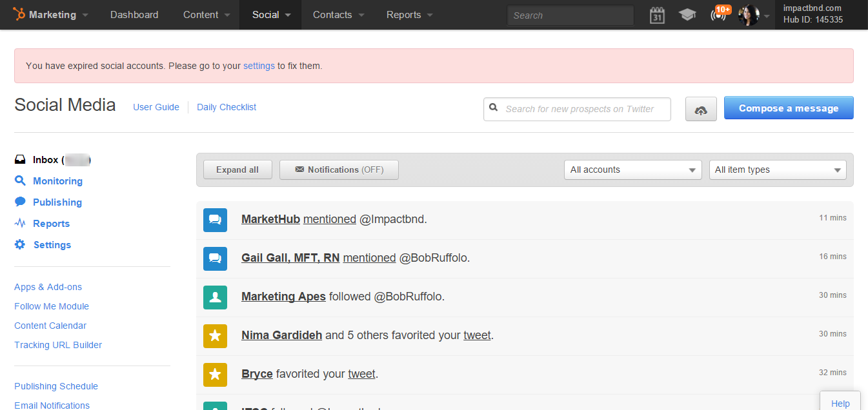868x410 pixels.
Task: Open the All accounts dropdown
Action: click(x=633, y=170)
